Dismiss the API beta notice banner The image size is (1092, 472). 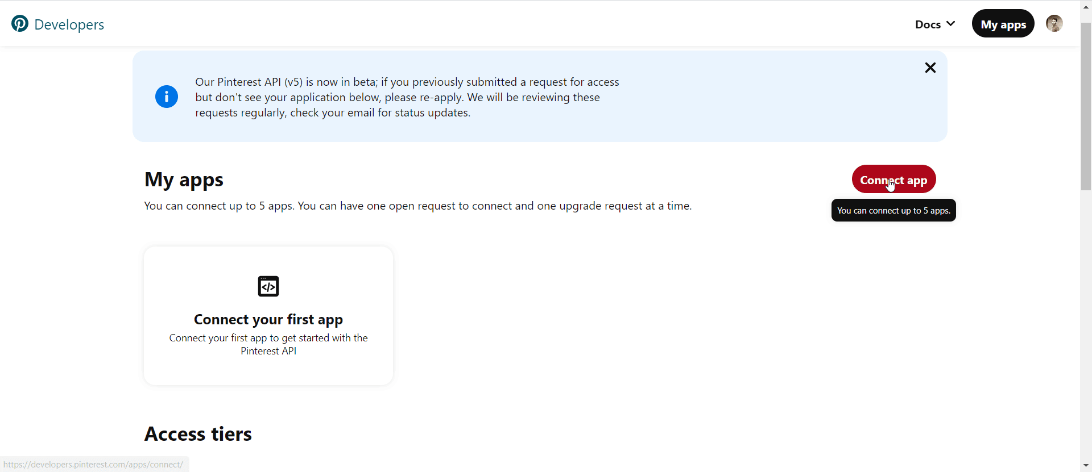(930, 68)
